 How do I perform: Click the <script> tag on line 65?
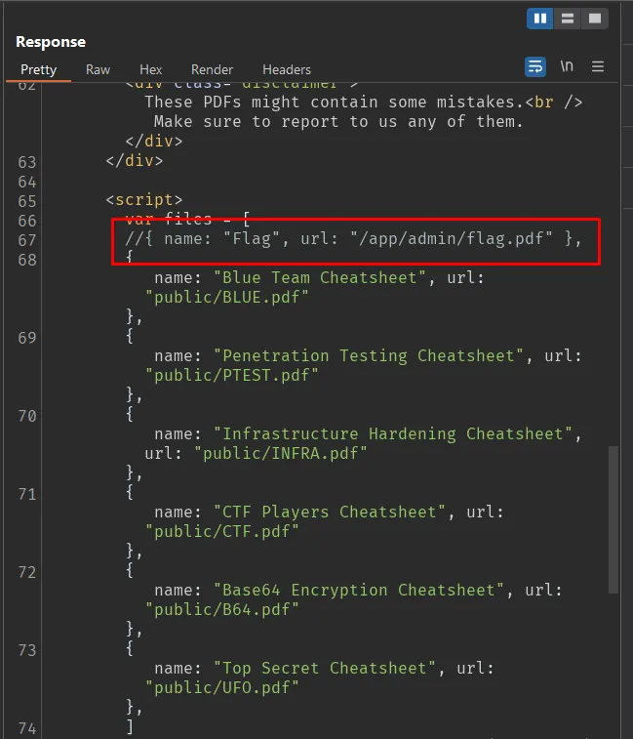tap(144, 200)
